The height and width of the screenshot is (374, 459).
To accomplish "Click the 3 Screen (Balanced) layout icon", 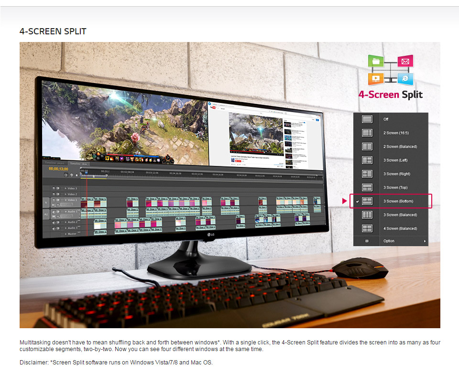I will pyautogui.click(x=367, y=215).
